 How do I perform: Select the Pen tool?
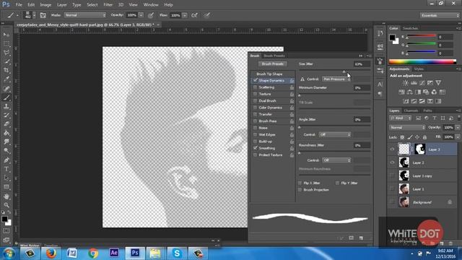tap(6, 160)
